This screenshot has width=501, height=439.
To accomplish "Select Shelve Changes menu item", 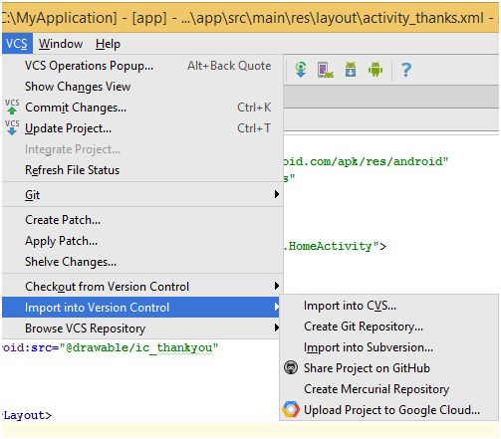I will coord(142,262).
